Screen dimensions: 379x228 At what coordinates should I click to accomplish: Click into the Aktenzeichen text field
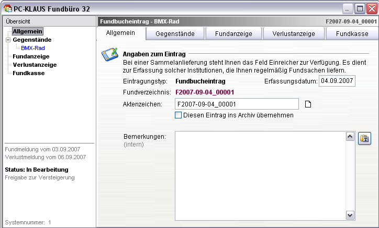pos(236,104)
